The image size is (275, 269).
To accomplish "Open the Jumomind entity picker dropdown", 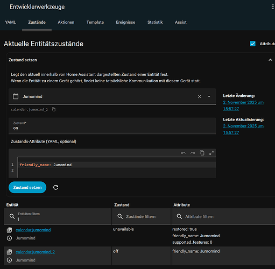I will 209,97.
